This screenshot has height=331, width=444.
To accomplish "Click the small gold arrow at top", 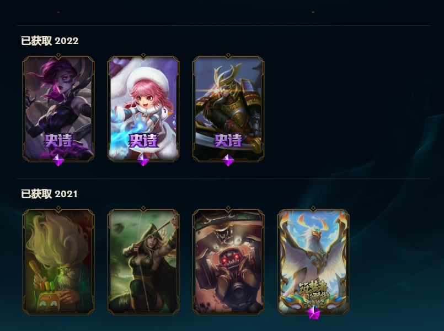I will pos(313,12).
